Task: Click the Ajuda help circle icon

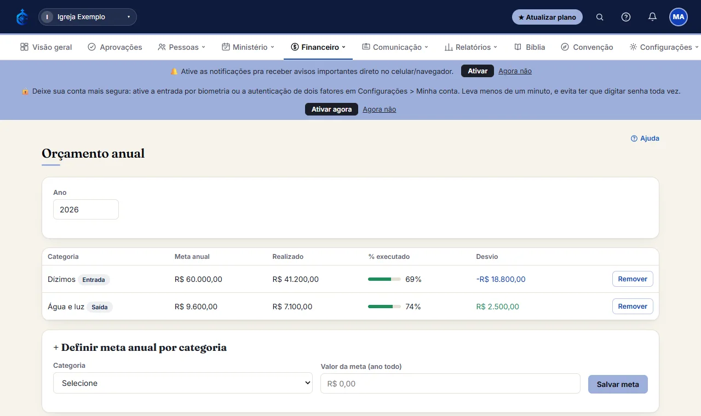Action: point(634,138)
